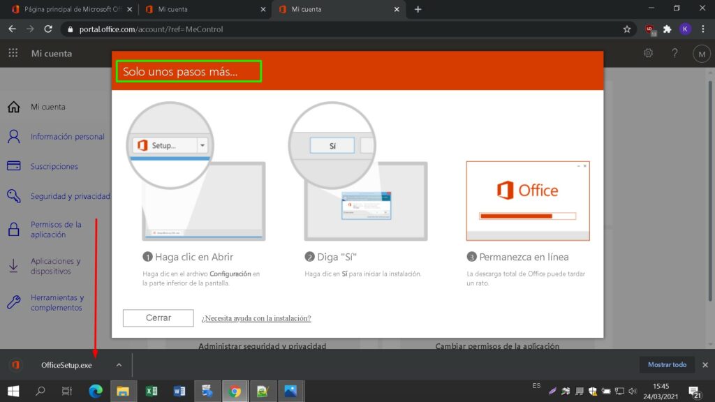Screen dimensions: 715x402
Task: Click the help question mark icon
Action: pos(675,53)
